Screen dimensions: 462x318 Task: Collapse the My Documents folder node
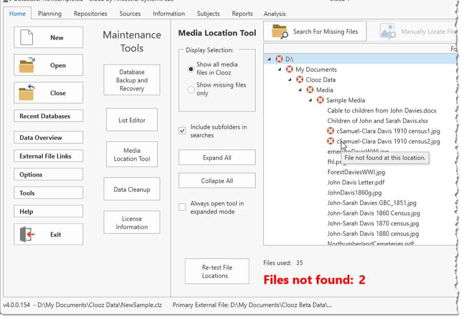(x=280, y=70)
